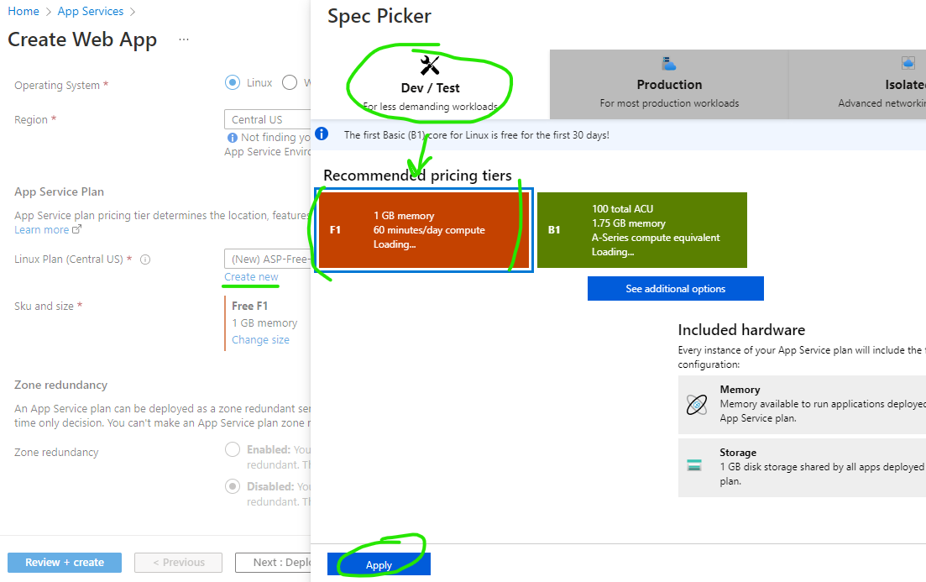Select the B1 pricing tier card

[642, 230]
